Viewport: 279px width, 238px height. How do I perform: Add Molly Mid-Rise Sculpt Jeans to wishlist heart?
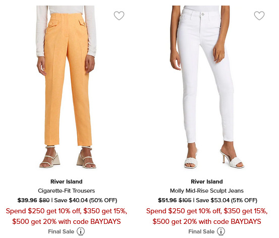tap(259, 16)
